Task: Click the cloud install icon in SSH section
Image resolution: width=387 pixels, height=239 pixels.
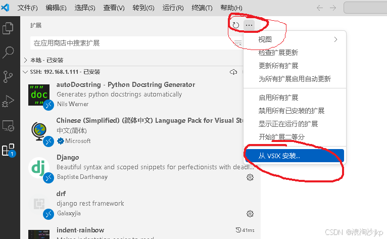Action: point(233,72)
